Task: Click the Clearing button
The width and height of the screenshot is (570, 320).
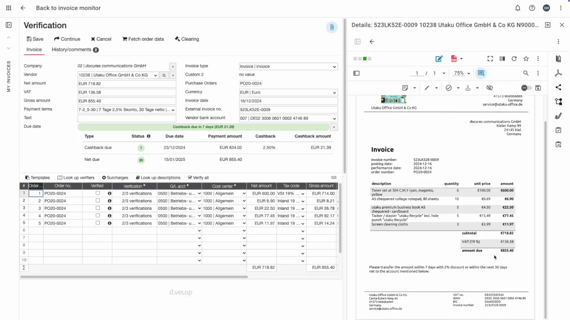Action: (187, 39)
